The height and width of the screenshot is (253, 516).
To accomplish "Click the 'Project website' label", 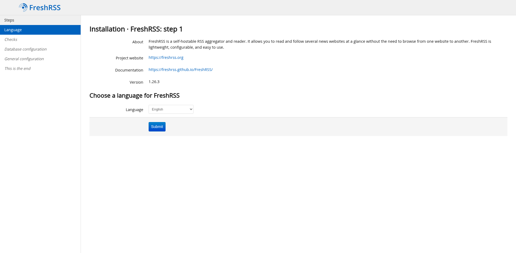I will 129,58.
